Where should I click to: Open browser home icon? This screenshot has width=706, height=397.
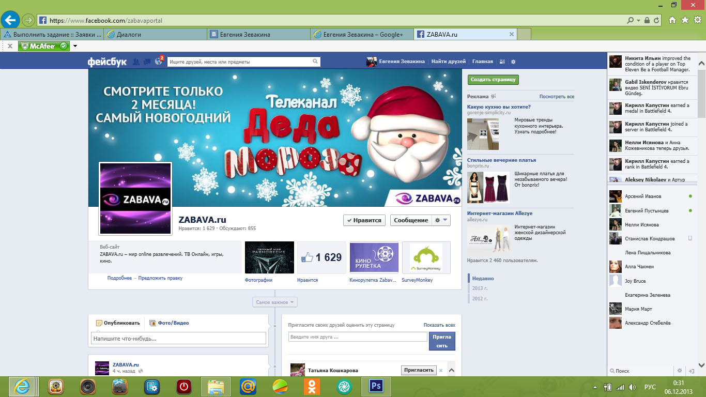[x=672, y=20]
